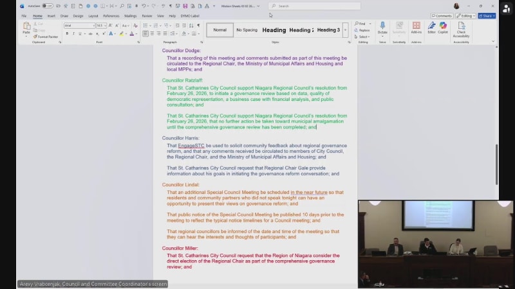515x289 pixels.
Task: Increase font size with grow font icon
Action: (x=110, y=26)
